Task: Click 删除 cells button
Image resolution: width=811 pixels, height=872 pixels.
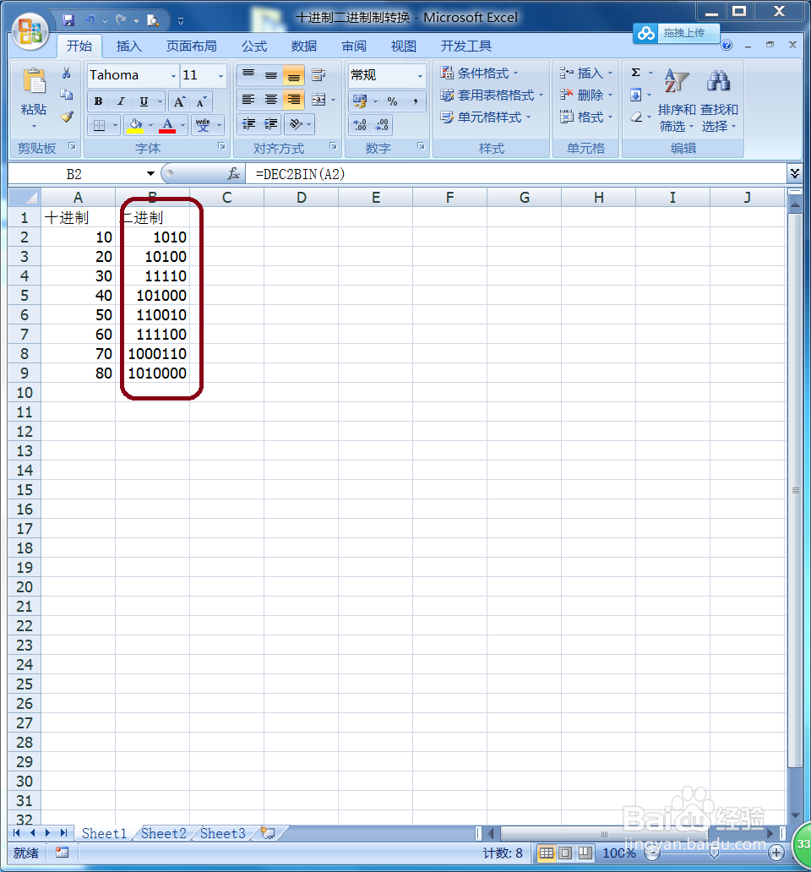Action: (586, 95)
